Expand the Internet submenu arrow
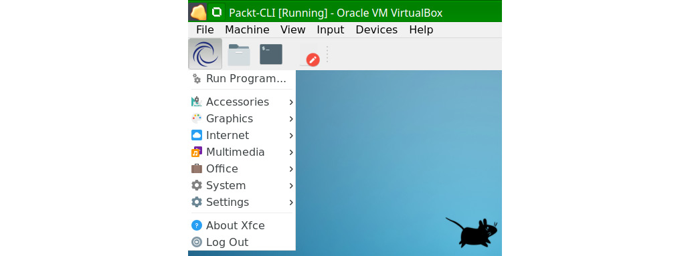The image size is (690, 256). point(291,136)
